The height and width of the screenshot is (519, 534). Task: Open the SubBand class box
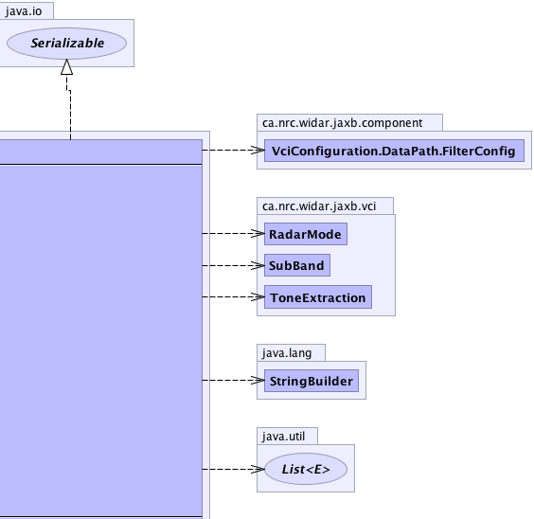297,265
